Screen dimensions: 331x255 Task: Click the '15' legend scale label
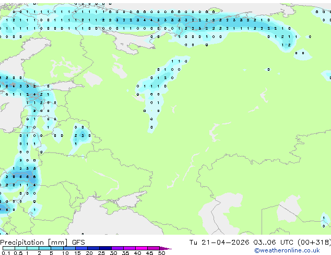(x=77, y=253)
